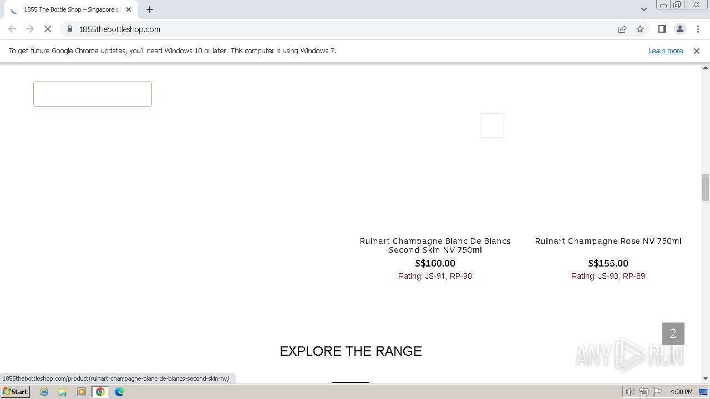Open a new browser tab

[150, 9]
